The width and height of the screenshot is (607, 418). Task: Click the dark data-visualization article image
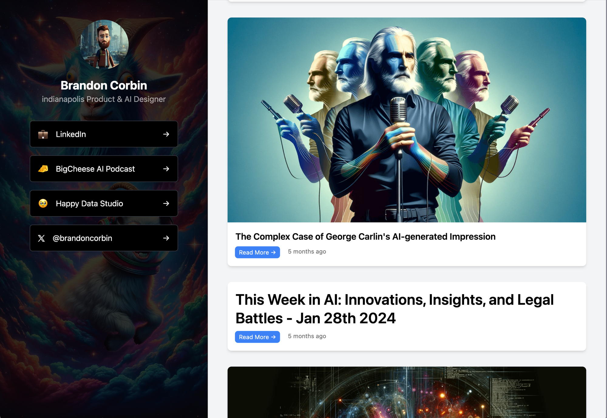[407, 392]
